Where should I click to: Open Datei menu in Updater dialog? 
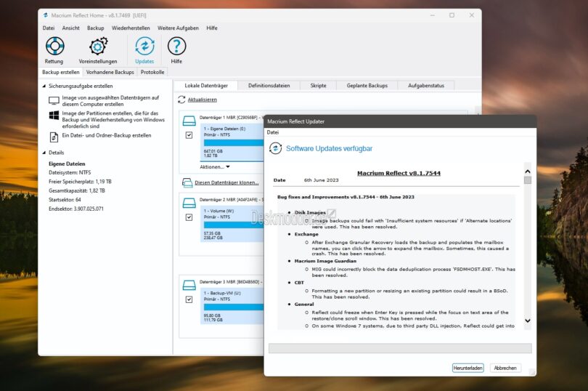pyautogui.click(x=273, y=132)
